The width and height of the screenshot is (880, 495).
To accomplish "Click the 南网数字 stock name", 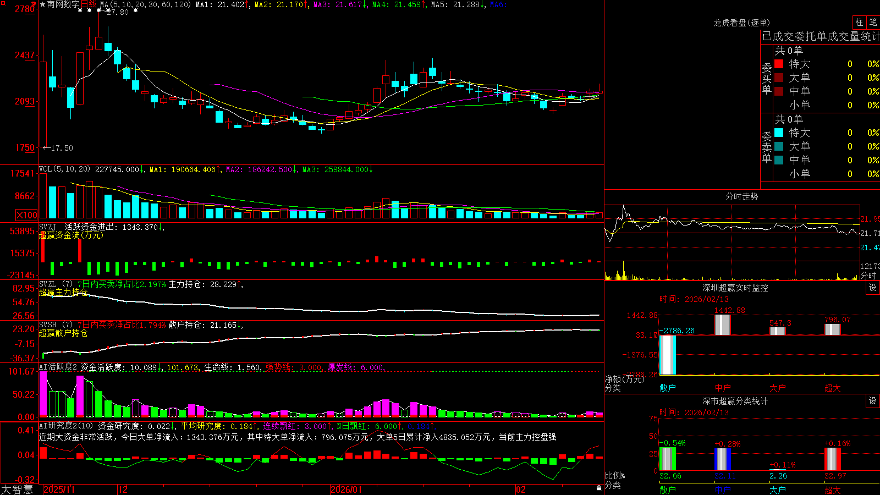I will pos(63,4).
